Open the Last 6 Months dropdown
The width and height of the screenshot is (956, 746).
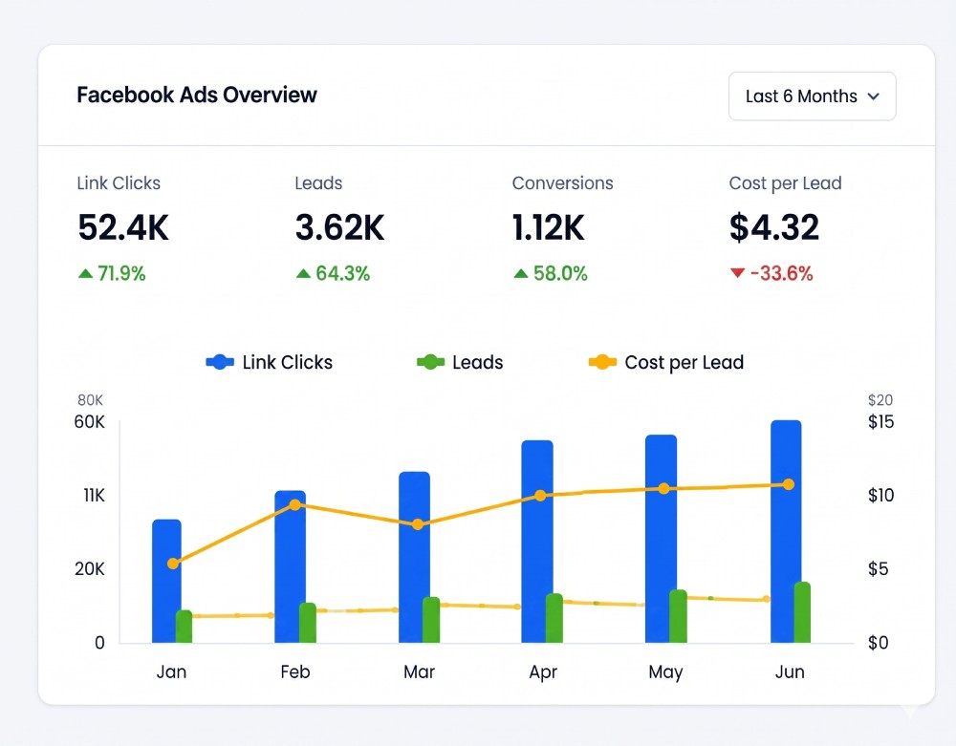(812, 96)
